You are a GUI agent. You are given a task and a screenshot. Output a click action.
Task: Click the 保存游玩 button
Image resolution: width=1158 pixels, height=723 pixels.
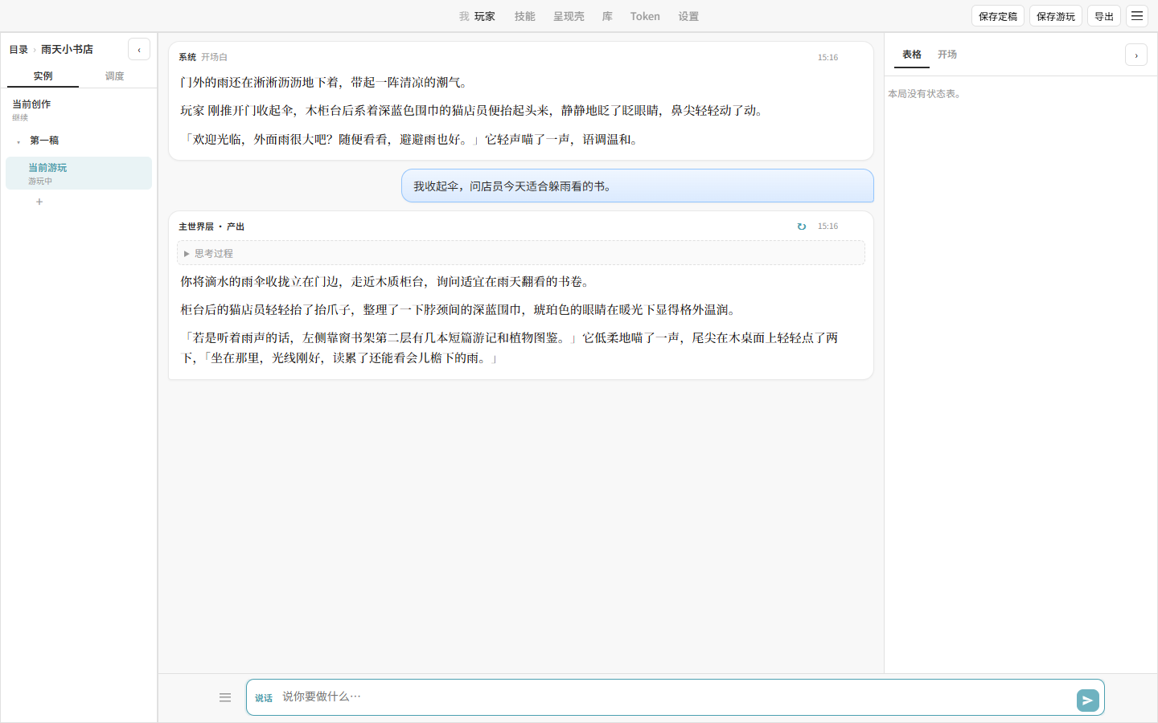pos(1056,16)
